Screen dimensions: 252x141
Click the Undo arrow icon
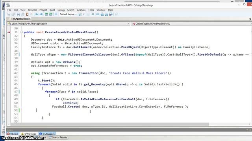37,14
